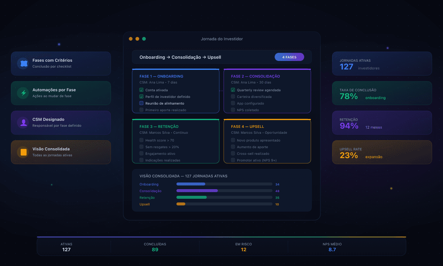The image size is (443, 266).
Task: Click the Fases com Critérios puzzle icon
Action: coord(24,64)
